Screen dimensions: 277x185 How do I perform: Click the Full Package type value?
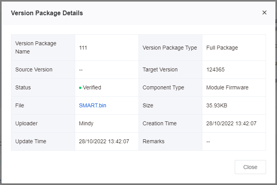[x=222, y=48]
